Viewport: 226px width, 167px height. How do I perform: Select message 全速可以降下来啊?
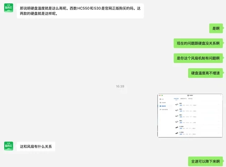pyautogui.click(x=205, y=162)
